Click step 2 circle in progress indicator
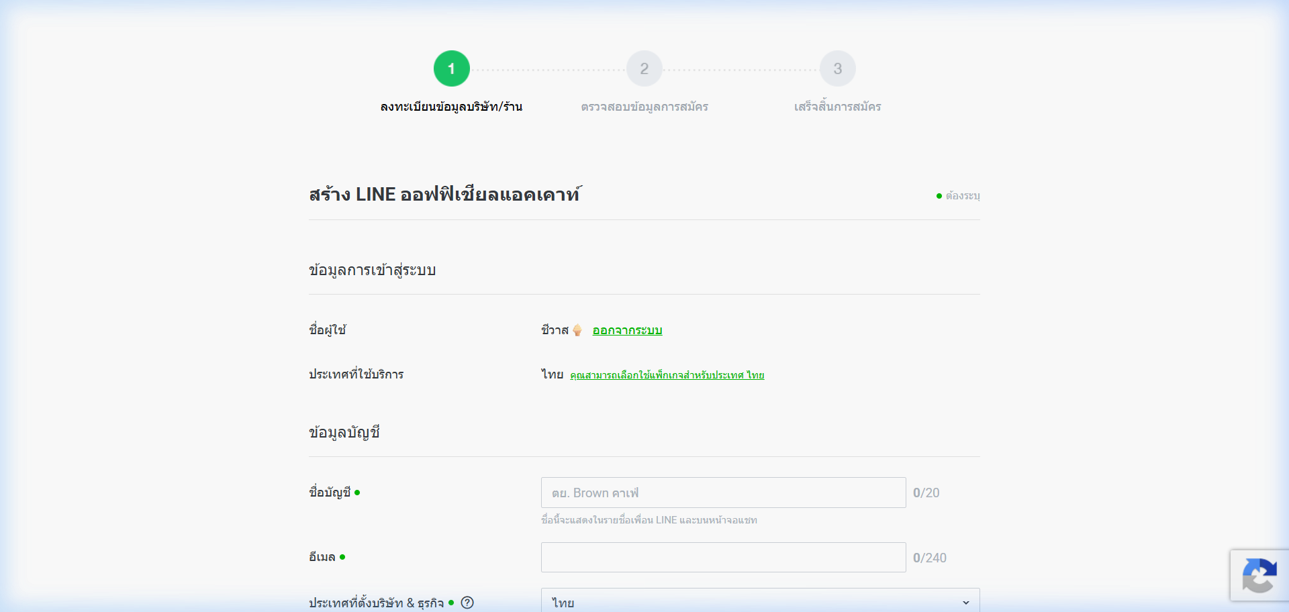This screenshot has height=612, width=1289. click(644, 68)
